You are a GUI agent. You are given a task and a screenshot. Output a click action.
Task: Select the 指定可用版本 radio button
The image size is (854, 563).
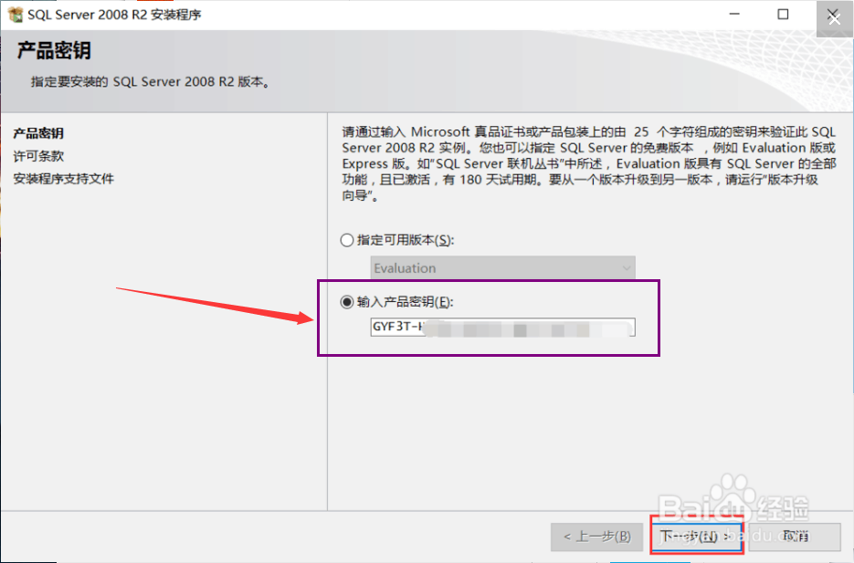347,240
